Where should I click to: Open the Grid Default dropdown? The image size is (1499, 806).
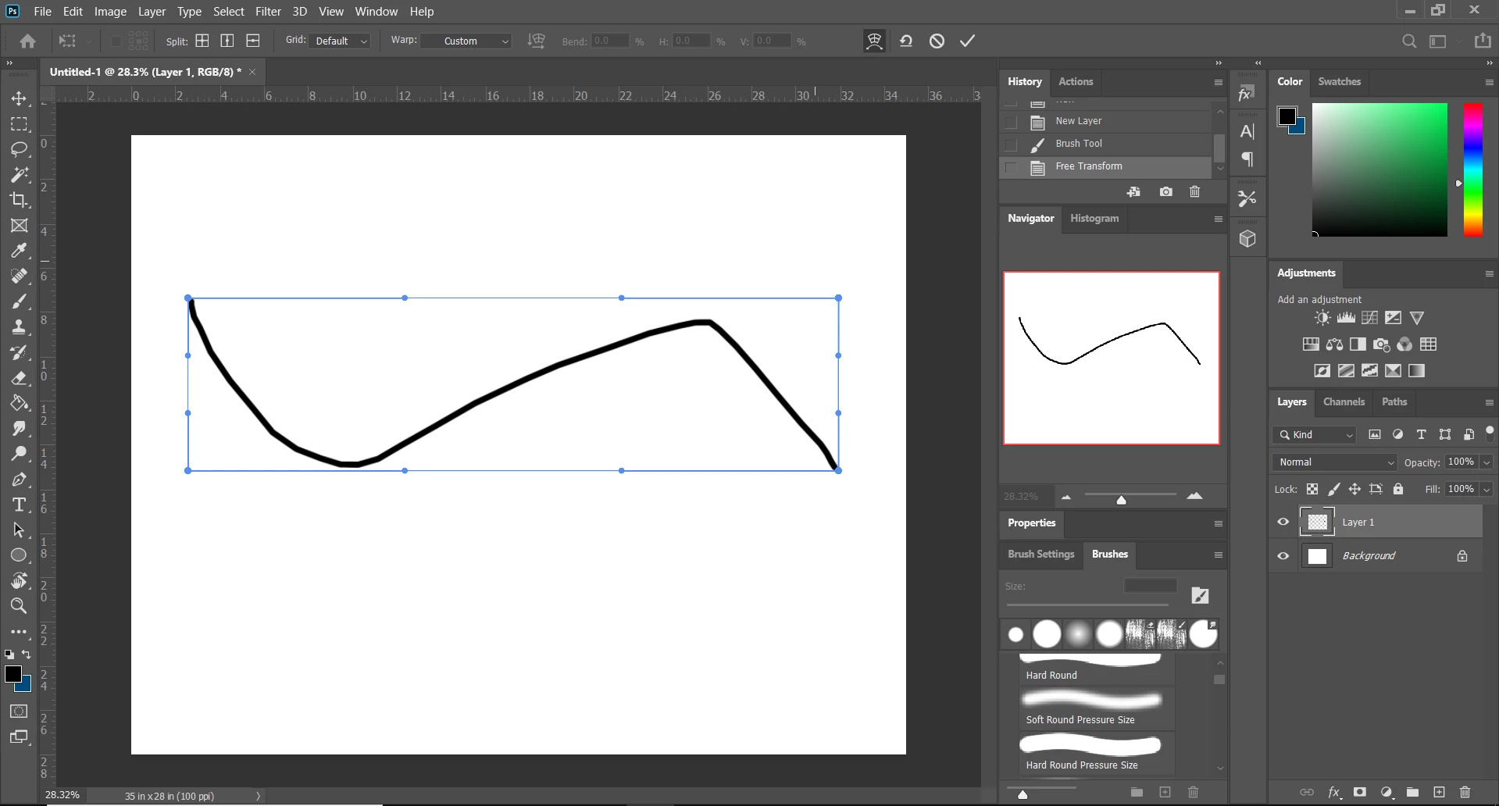[339, 41]
